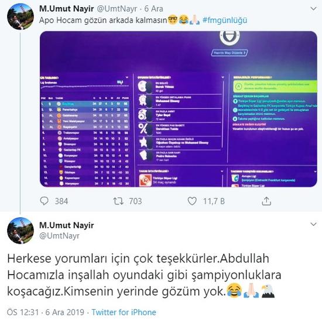Open the share icon under the tweet

266,201
